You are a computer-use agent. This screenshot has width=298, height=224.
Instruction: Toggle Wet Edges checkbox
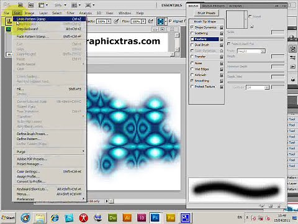(x=192, y=68)
